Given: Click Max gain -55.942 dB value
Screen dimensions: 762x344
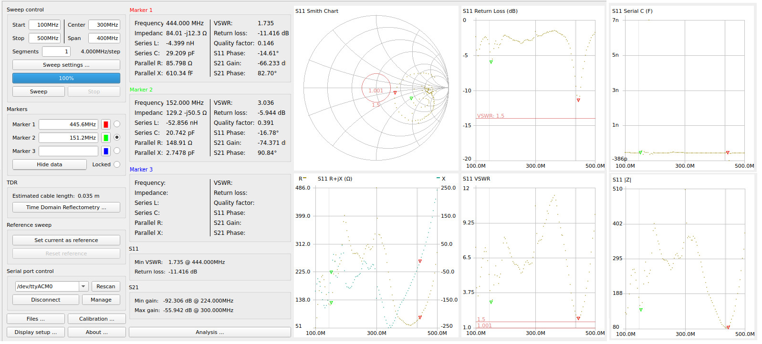Looking at the screenshot, I should point(198,310).
